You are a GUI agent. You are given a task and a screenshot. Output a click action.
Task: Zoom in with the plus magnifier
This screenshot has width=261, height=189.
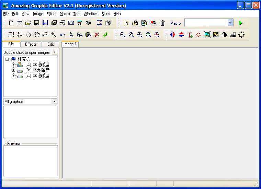140,35
